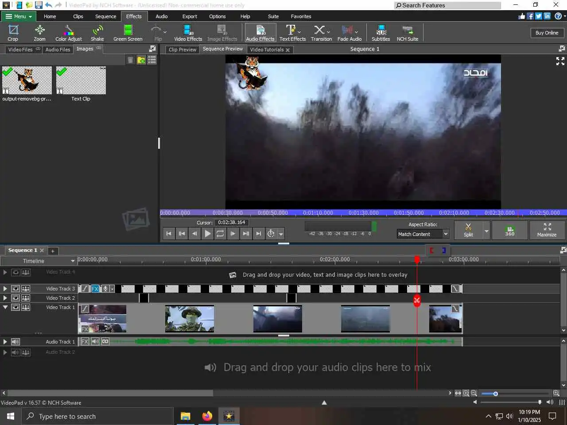The width and height of the screenshot is (567, 425).
Task: Open the Menu dropdown button
Action: coord(18,16)
